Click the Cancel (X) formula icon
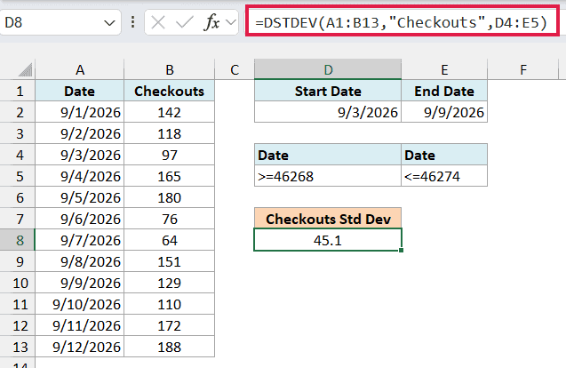 (158, 23)
